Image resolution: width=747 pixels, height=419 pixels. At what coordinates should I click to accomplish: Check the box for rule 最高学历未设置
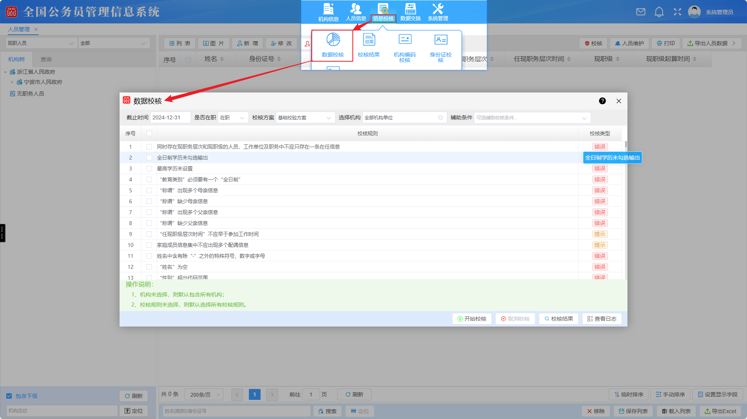click(149, 169)
